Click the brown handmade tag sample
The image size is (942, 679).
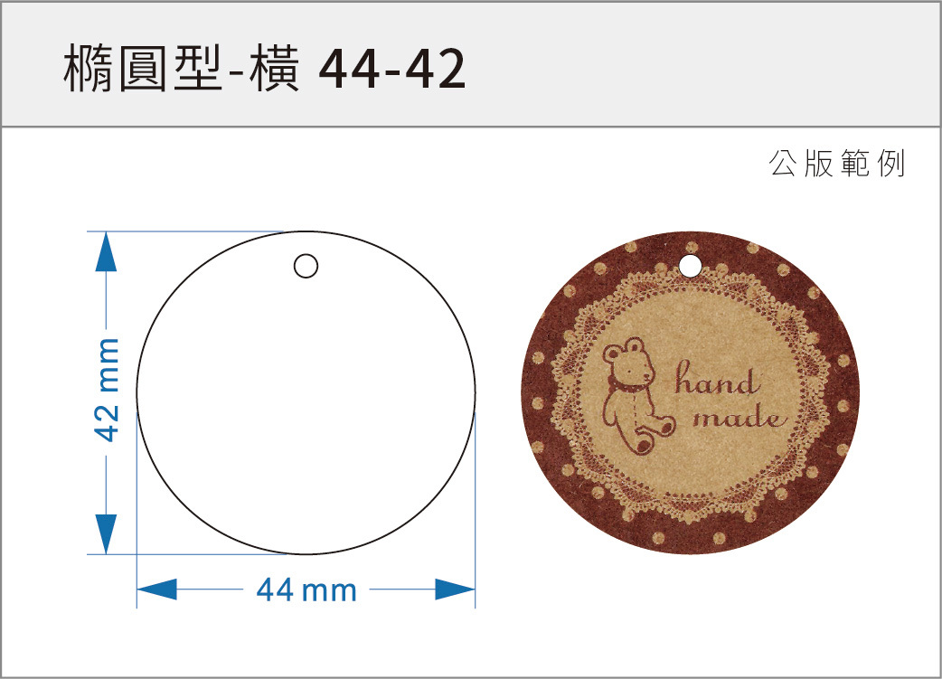tap(691, 392)
